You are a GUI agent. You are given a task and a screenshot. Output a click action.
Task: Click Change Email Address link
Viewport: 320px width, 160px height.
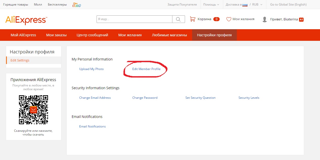pos(95,98)
